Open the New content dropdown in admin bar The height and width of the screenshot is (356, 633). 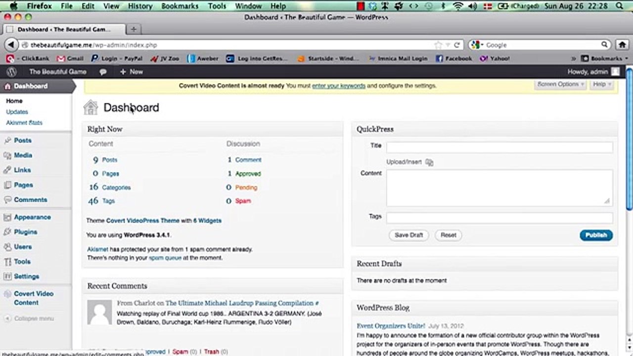tap(131, 72)
